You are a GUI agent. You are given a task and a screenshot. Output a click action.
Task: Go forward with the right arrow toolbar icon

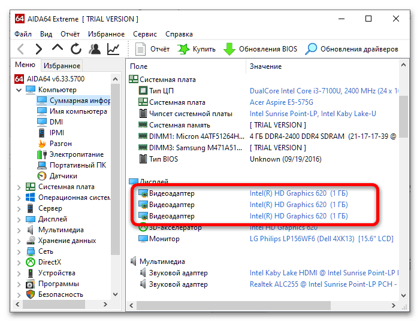click(39, 49)
